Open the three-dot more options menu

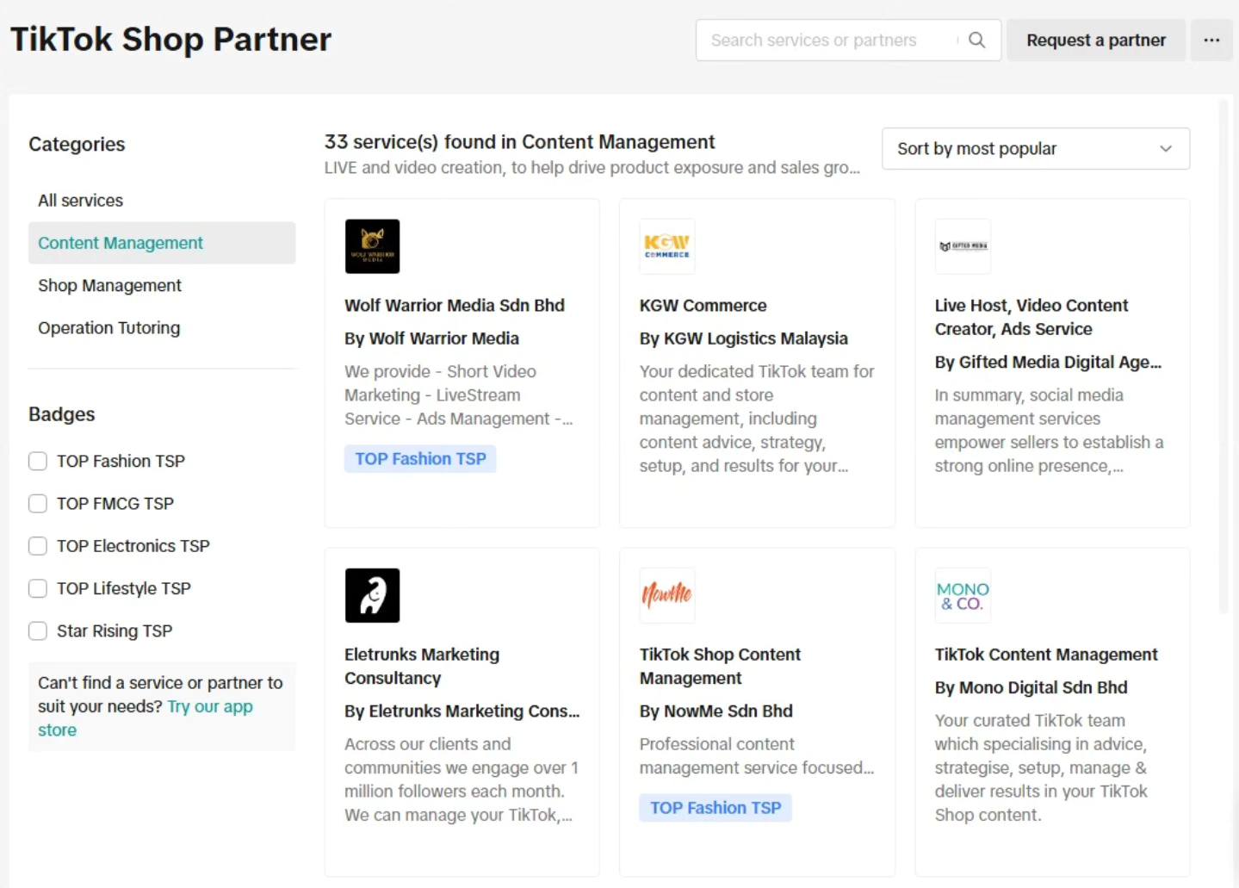1211,40
